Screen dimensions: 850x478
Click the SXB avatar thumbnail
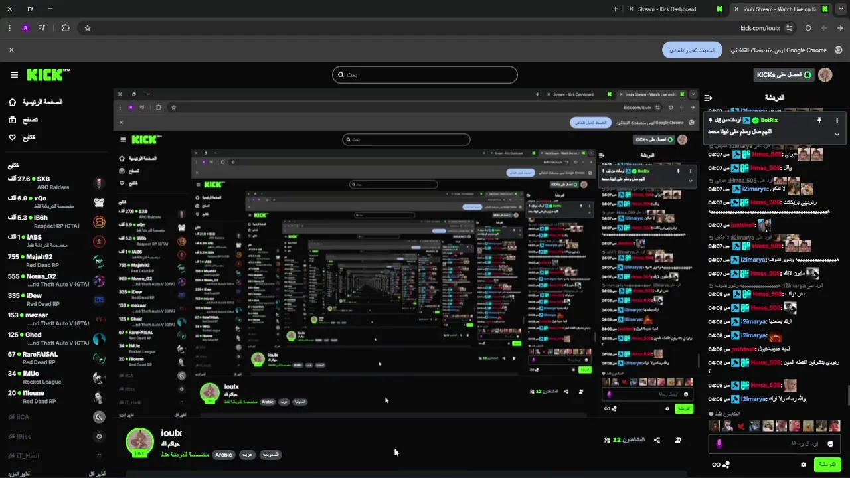[x=99, y=183]
